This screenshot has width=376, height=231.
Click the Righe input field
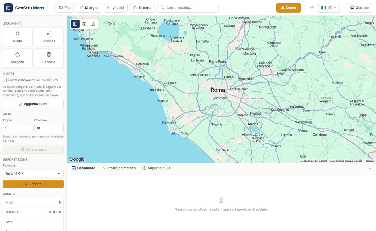pyautogui.click(x=17, y=128)
